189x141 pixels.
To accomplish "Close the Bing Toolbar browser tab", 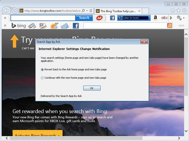I will pos(139,11).
